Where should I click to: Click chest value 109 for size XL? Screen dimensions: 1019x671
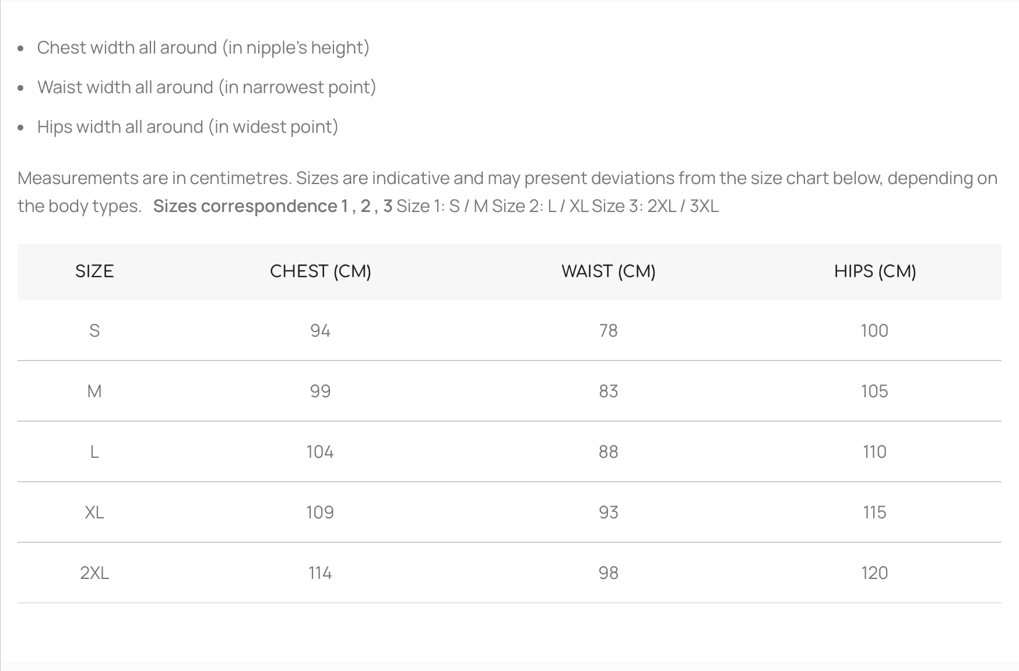click(x=320, y=513)
